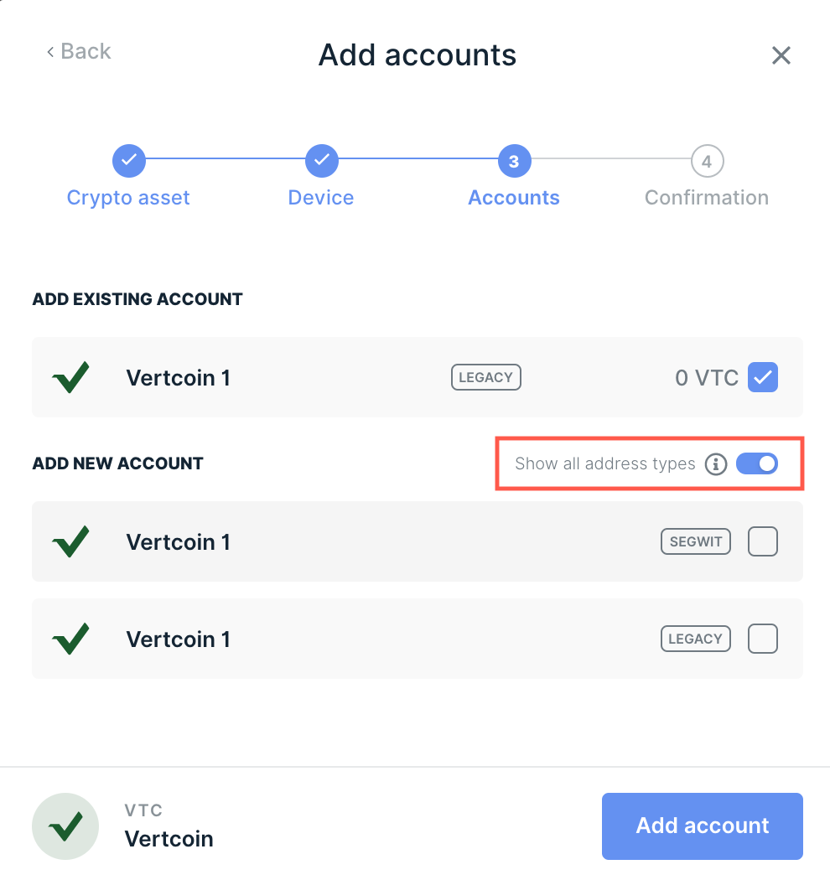This screenshot has width=830, height=880.
Task: Click the SEGWIT address type badge
Action: click(695, 541)
